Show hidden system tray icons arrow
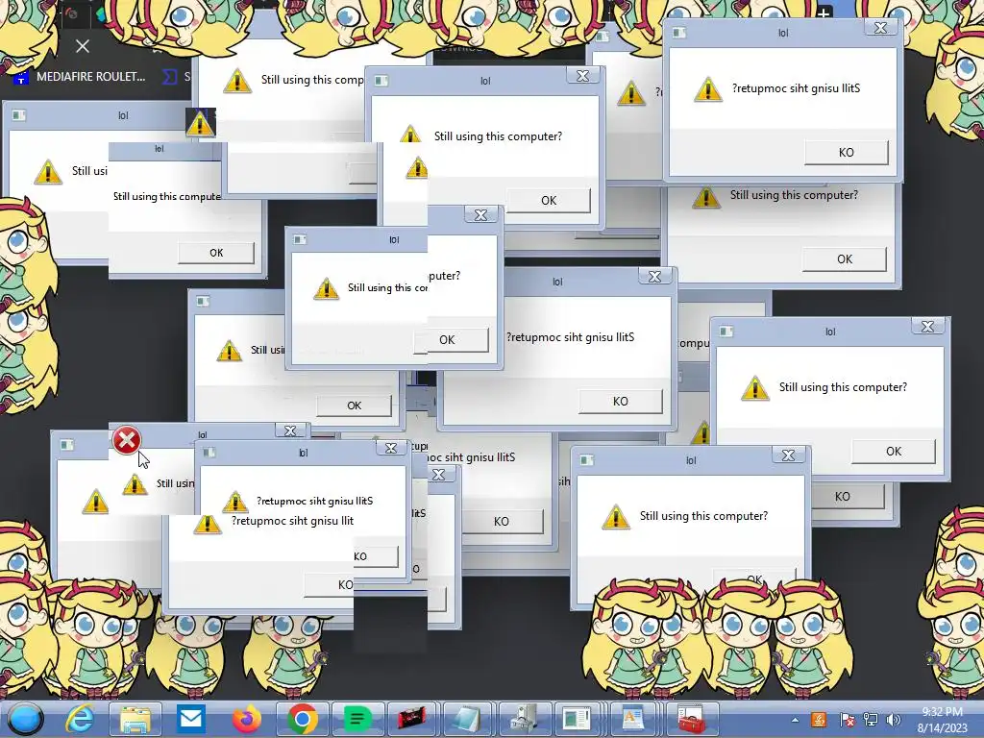 pos(795,720)
